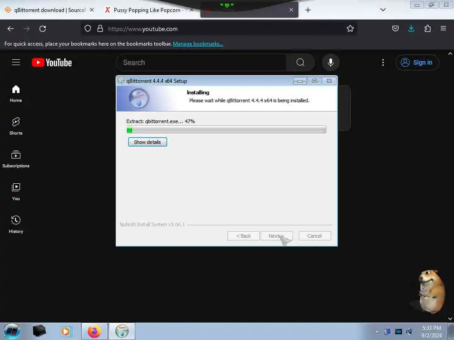Click the taskbar clock showing 5:33 PM
The width and height of the screenshot is (454, 340).
click(x=431, y=332)
